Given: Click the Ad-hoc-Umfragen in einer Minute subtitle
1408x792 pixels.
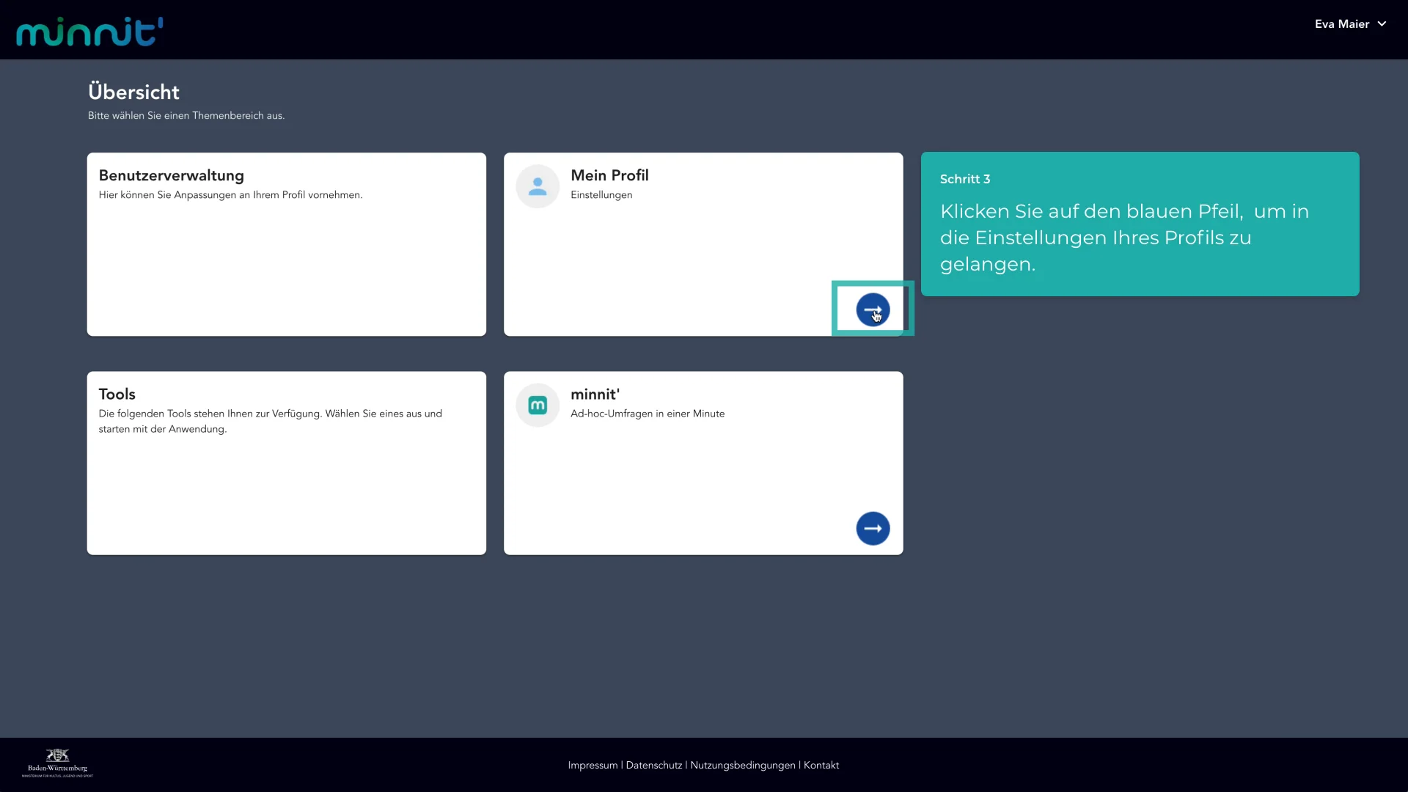Looking at the screenshot, I should pyautogui.click(x=647, y=414).
